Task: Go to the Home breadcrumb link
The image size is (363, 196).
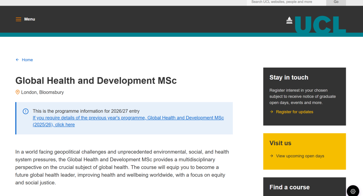Action: coord(27,60)
